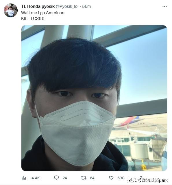
Task: Open the TL Honda pyosik display name
Action: tap(38, 6)
